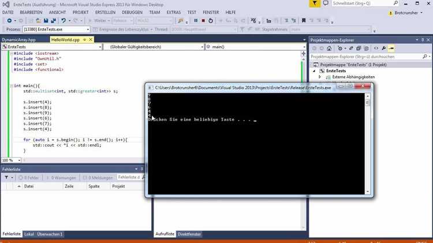Expand the 'Externe Abhängigkeiten' tree node
The image size is (433, 243).
coord(320,77)
